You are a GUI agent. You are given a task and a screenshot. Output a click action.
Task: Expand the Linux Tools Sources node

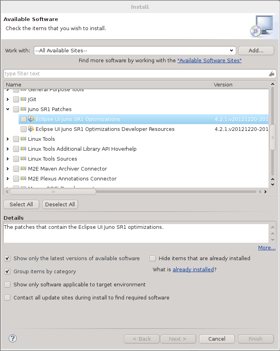click(x=8, y=159)
